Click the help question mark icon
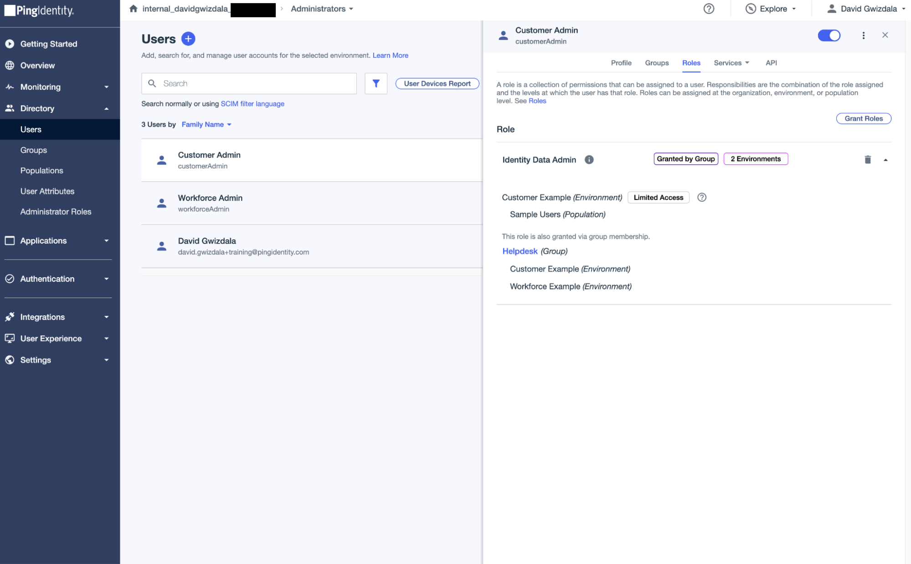 click(709, 9)
